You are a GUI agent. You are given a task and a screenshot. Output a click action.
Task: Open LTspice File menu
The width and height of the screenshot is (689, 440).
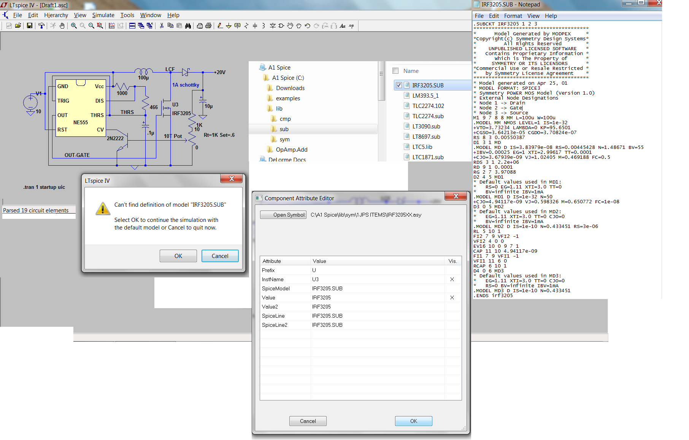tap(17, 15)
